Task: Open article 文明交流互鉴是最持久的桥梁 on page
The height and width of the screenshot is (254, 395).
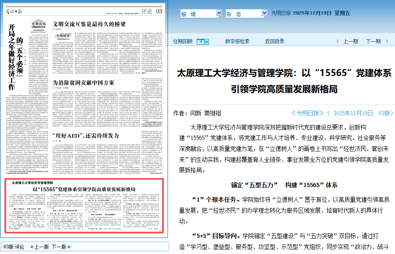Action: [89, 24]
